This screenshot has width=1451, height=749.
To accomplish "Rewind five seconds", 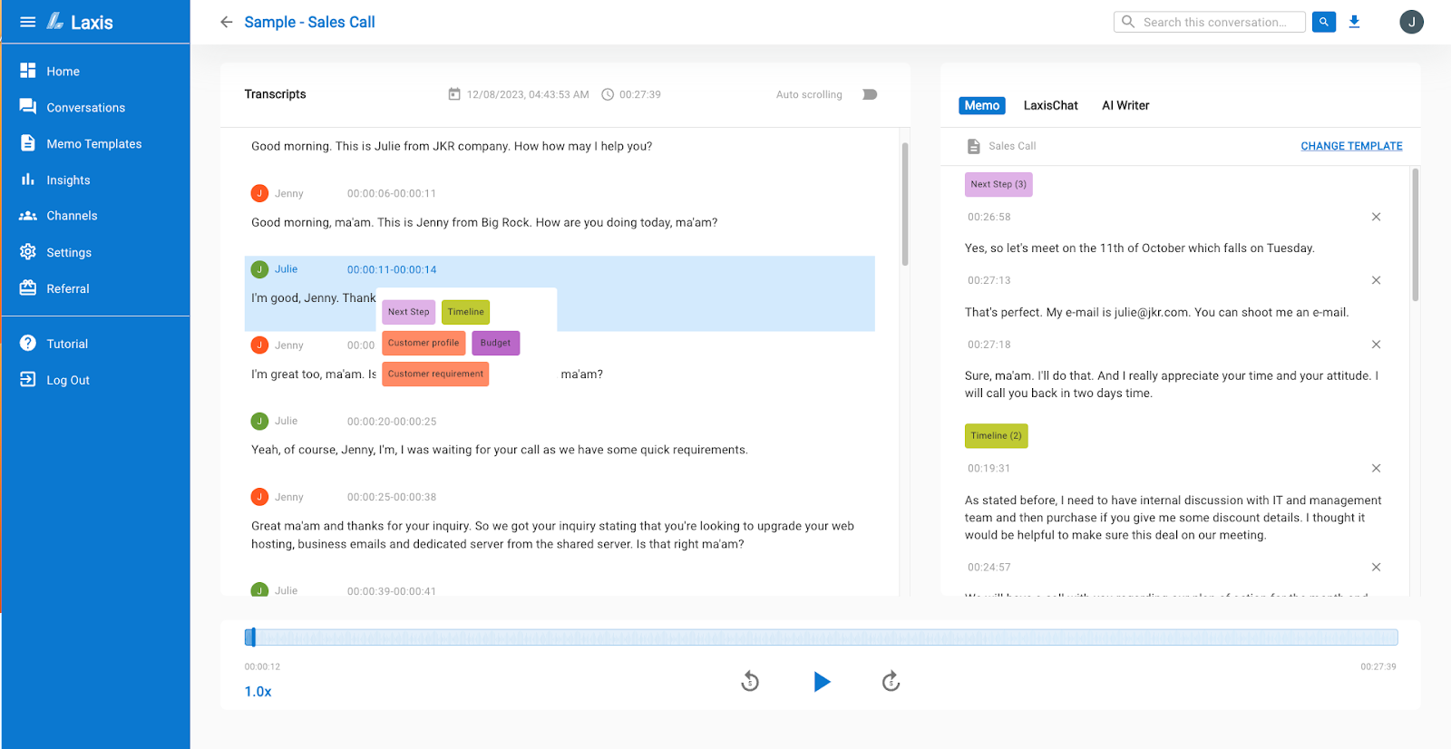I will click(x=750, y=681).
